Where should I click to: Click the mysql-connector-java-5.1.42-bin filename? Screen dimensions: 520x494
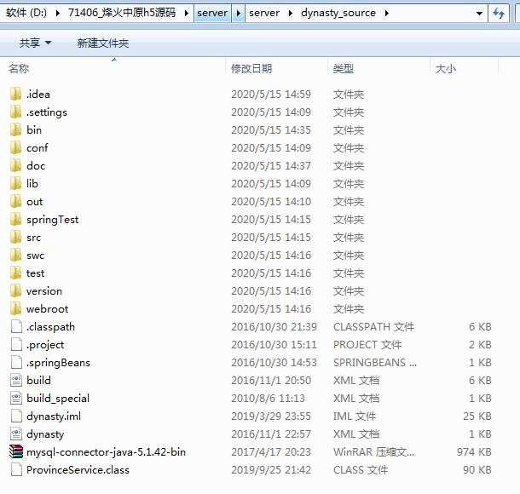pos(106,452)
